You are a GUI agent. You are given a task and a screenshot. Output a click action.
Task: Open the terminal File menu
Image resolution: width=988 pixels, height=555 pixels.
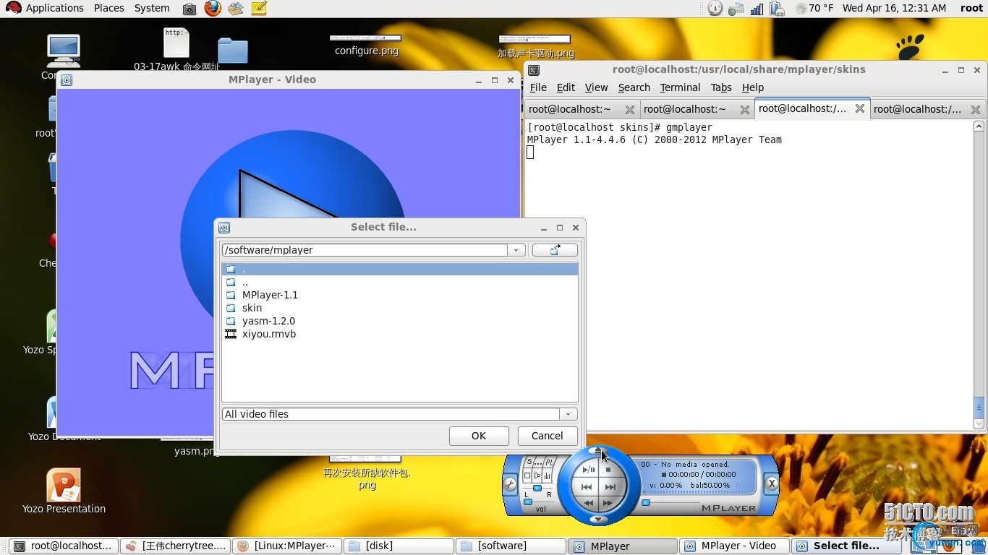click(538, 87)
